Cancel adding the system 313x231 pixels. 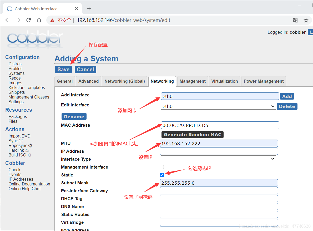click(x=85, y=70)
